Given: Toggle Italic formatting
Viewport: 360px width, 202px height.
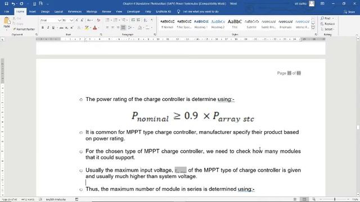Looking at the screenshot, I should click(x=48, y=27).
